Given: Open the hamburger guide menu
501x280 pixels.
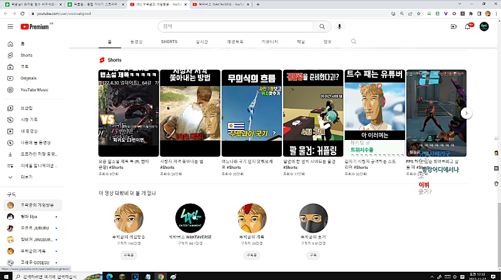Looking at the screenshot, I should pos(10,26).
